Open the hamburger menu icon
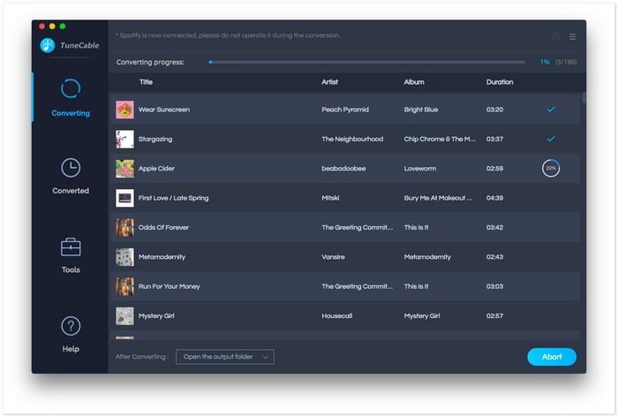This screenshot has width=618, height=417. tap(573, 36)
